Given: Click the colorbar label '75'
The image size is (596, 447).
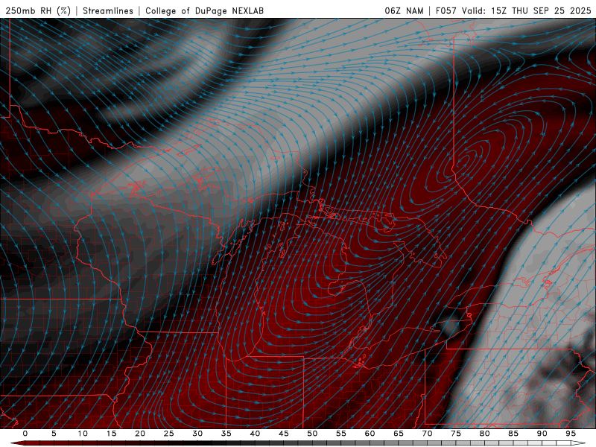Looking at the screenshot, I should coord(456,434).
